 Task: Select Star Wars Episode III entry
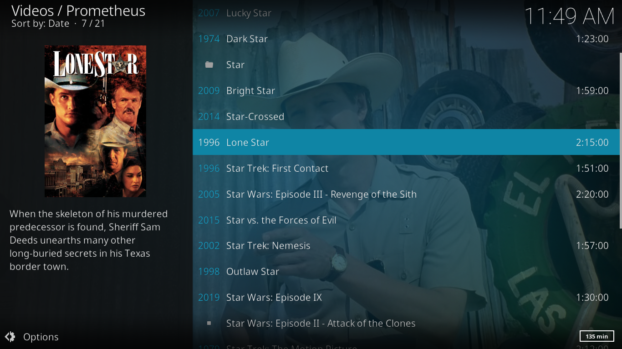406,194
